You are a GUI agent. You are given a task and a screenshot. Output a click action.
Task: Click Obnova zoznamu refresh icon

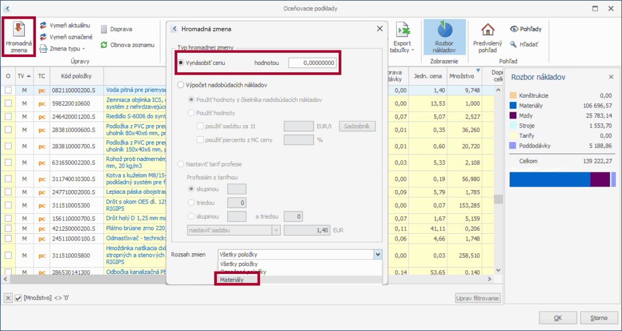(x=104, y=45)
